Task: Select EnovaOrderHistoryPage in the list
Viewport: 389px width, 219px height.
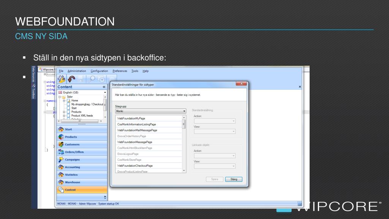Action: pos(149,136)
